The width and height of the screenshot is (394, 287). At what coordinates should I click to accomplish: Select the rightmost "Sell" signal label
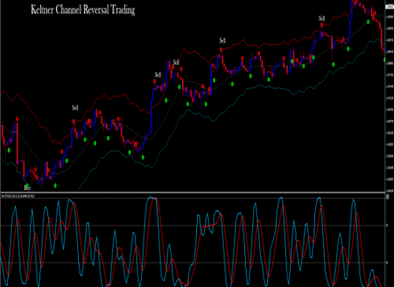(x=322, y=19)
